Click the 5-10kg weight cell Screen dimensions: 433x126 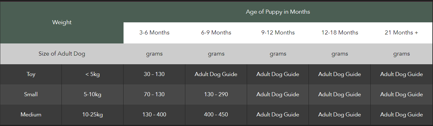(93, 94)
